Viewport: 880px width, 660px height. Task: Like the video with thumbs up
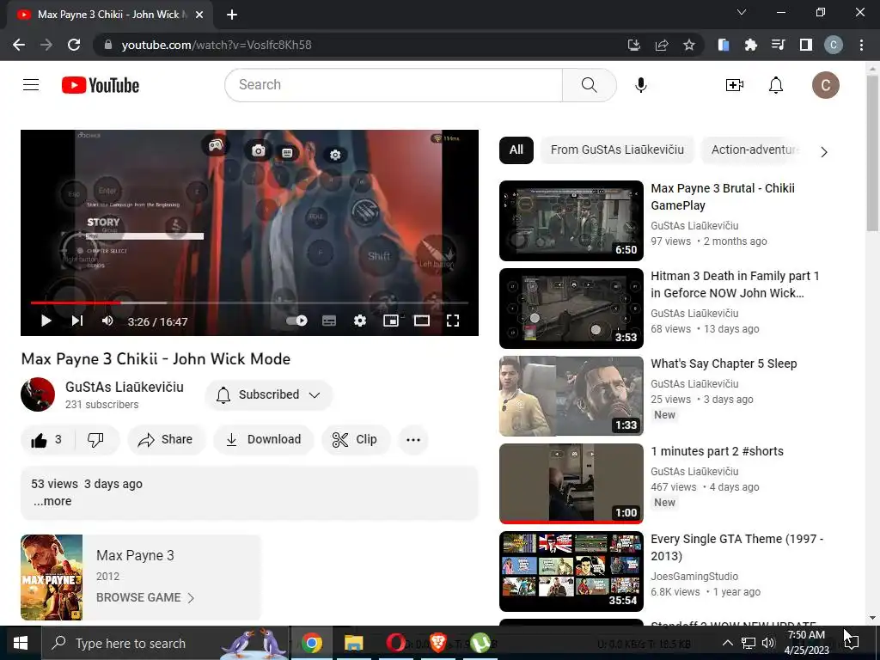point(46,439)
